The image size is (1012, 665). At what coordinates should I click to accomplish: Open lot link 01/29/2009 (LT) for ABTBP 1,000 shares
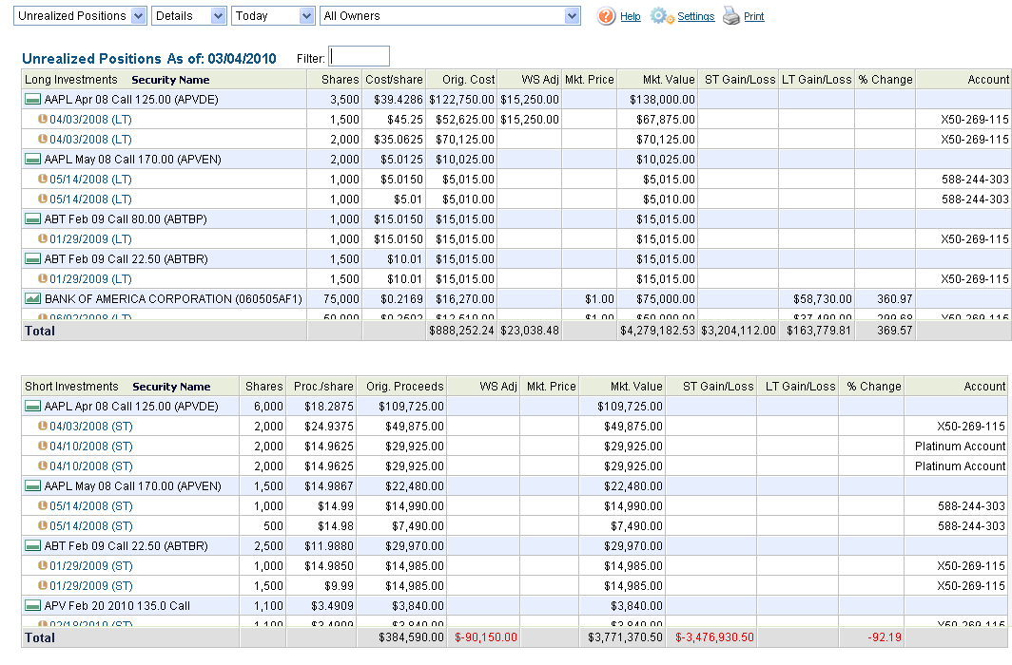tap(90, 239)
